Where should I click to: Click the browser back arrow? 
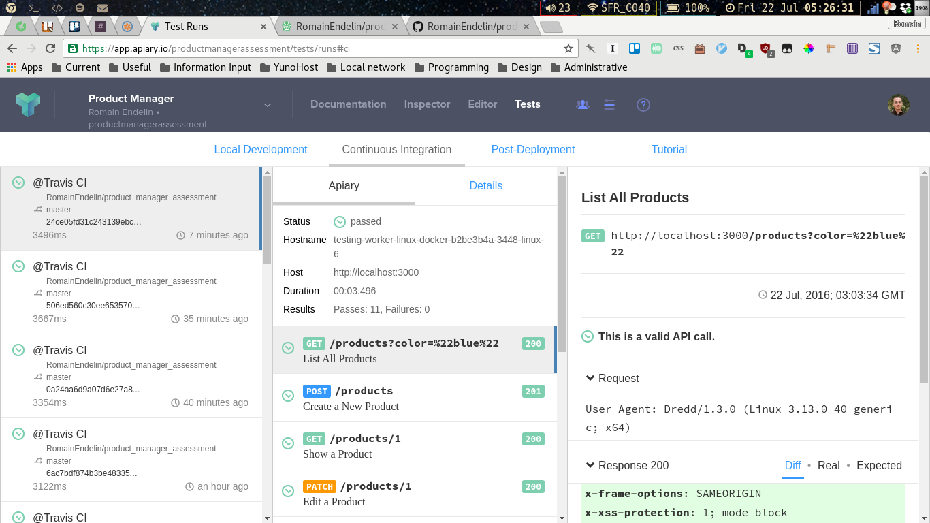[x=12, y=49]
